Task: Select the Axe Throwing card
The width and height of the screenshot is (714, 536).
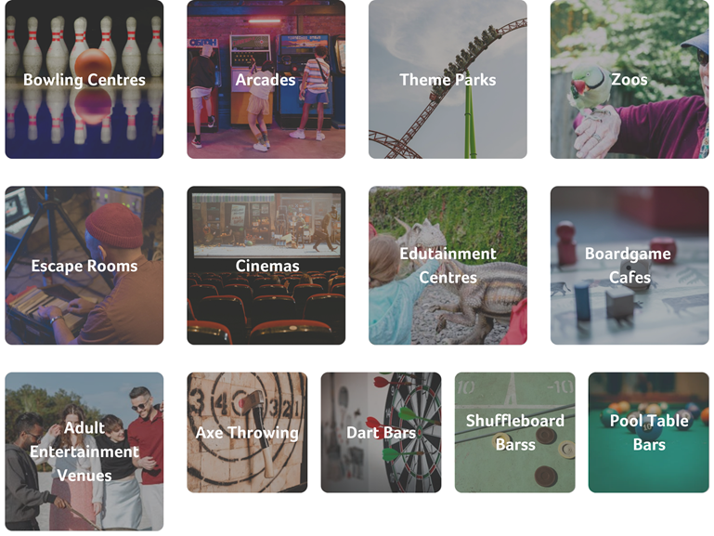Action: click(247, 433)
